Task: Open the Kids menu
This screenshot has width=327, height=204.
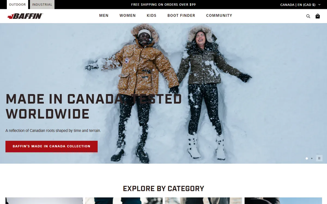Action: (152, 16)
